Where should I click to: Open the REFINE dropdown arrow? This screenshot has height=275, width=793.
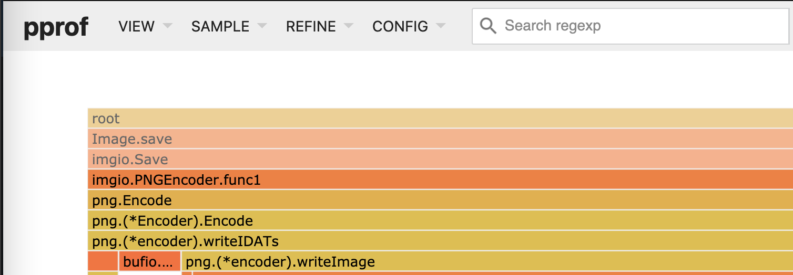coord(348,26)
